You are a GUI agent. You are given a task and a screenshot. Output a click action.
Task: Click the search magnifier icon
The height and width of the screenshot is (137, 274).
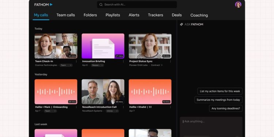pos(101,5)
